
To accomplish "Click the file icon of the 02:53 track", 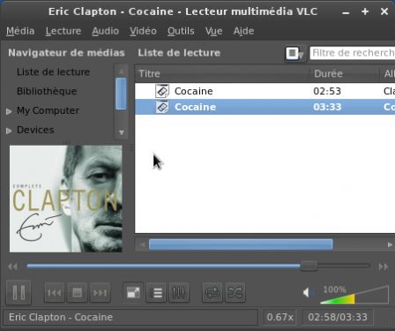I will point(162,91).
